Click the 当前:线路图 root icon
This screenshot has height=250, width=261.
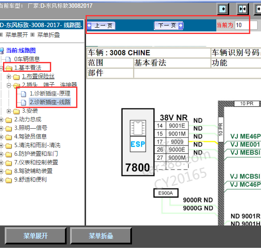point(2,51)
